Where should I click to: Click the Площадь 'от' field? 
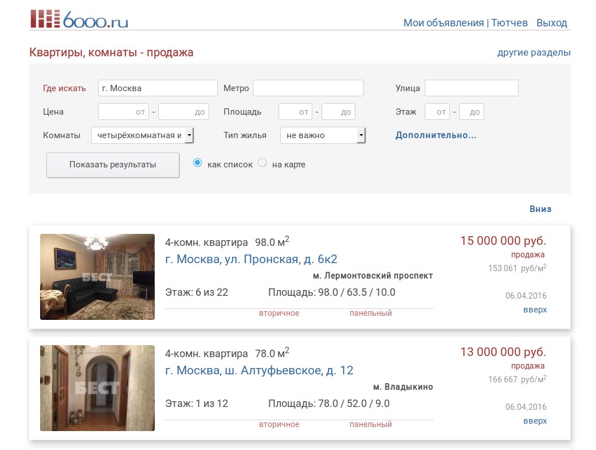click(295, 112)
